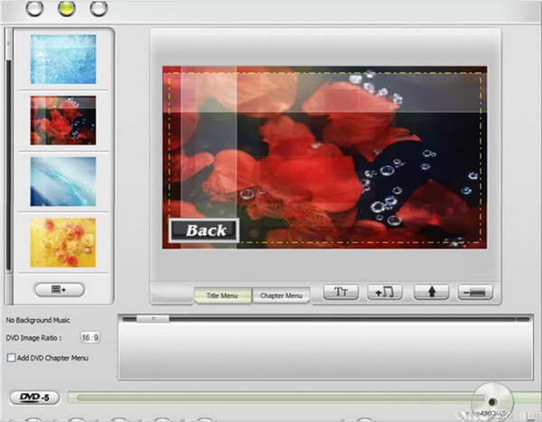Viewport: 542px width, 422px height.
Task: Select the blue wave template thumbnail
Action: [x=63, y=182]
